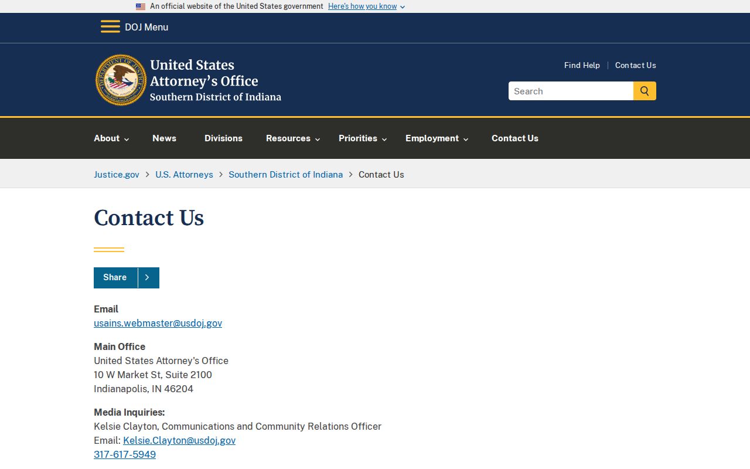This screenshot has width=750, height=469.
Task: Go to Southern District of Indiana breadcrumb
Action: click(x=285, y=174)
